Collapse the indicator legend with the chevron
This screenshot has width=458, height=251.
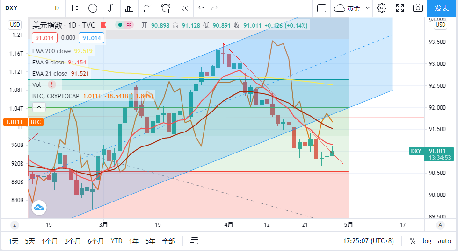pyautogui.click(x=39, y=107)
